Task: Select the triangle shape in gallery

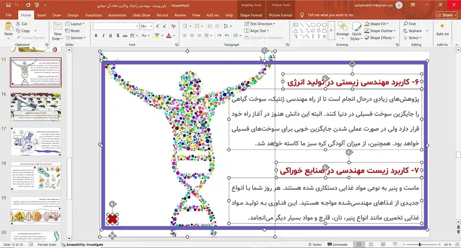Action: 296,31
